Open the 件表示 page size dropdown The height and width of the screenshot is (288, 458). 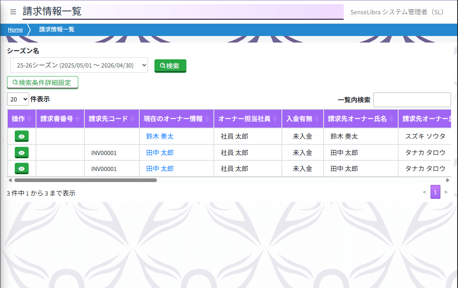(18, 99)
